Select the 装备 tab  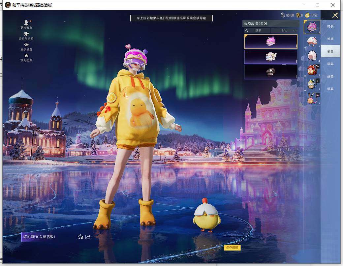pyautogui.click(x=330, y=51)
